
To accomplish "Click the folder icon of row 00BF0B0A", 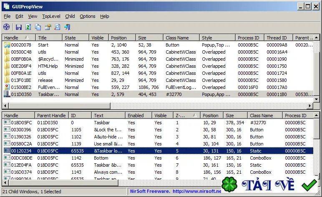I will click(7, 59).
